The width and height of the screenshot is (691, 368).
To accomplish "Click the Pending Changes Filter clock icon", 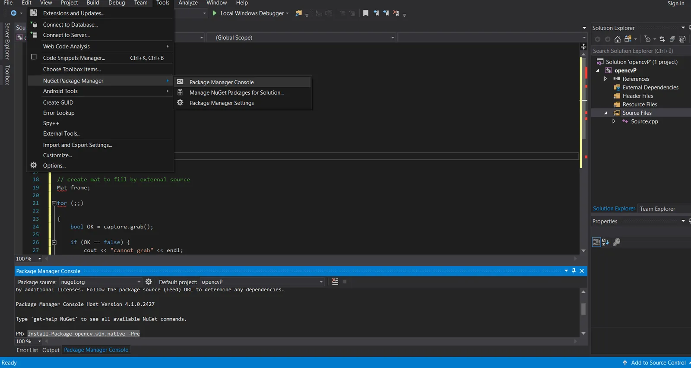I will point(647,39).
